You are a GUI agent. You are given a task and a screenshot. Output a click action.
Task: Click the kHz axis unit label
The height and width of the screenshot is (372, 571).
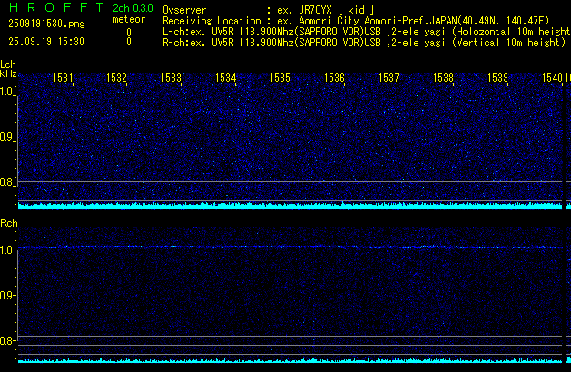tap(8, 75)
